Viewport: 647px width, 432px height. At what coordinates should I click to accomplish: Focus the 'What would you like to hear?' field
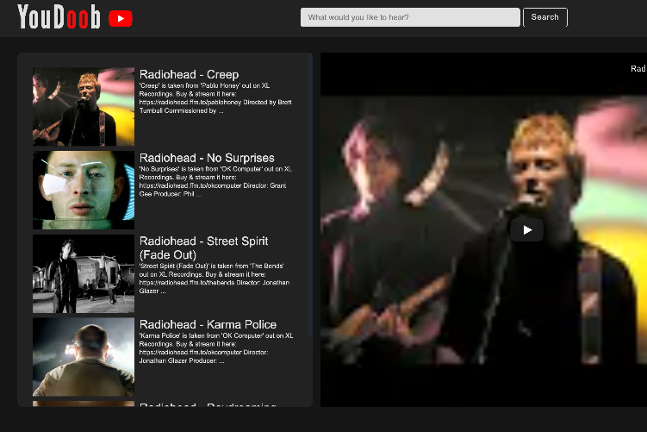pyautogui.click(x=410, y=17)
